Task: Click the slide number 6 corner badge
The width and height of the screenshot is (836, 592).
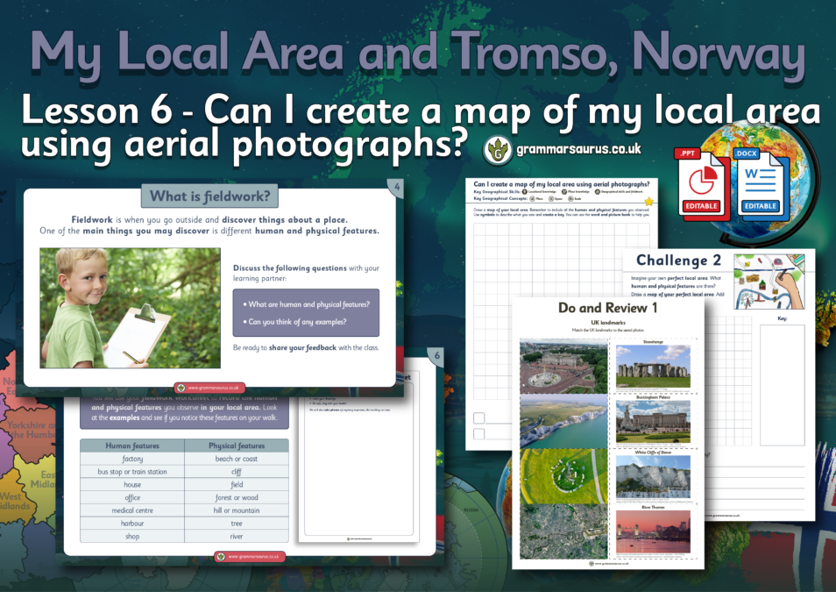Action: 435,355
